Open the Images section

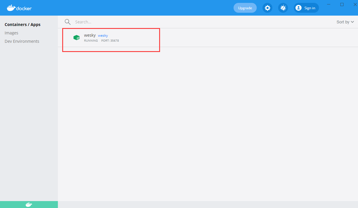[12, 33]
